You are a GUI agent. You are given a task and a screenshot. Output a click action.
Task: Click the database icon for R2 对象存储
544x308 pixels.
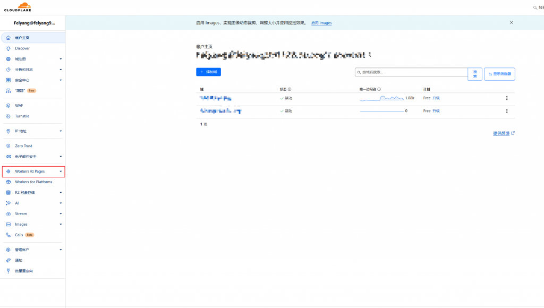pyautogui.click(x=8, y=192)
